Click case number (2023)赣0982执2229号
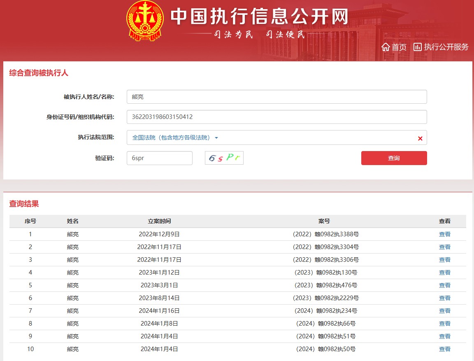The height and width of the screenshot is (361, 474). click(326, 298)
